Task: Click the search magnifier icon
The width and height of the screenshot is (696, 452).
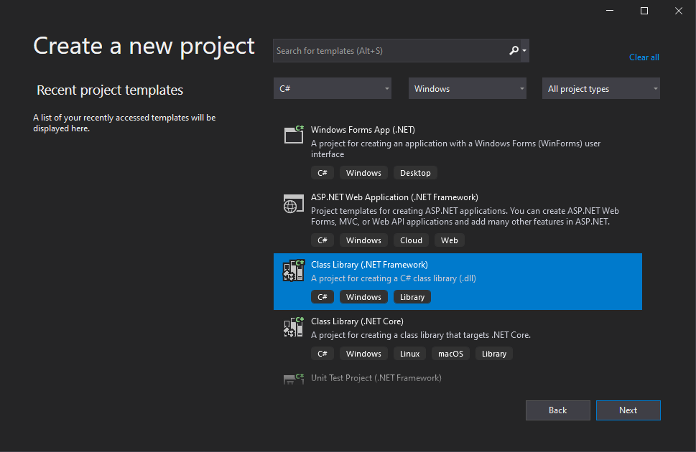Action: pos(514,50)
